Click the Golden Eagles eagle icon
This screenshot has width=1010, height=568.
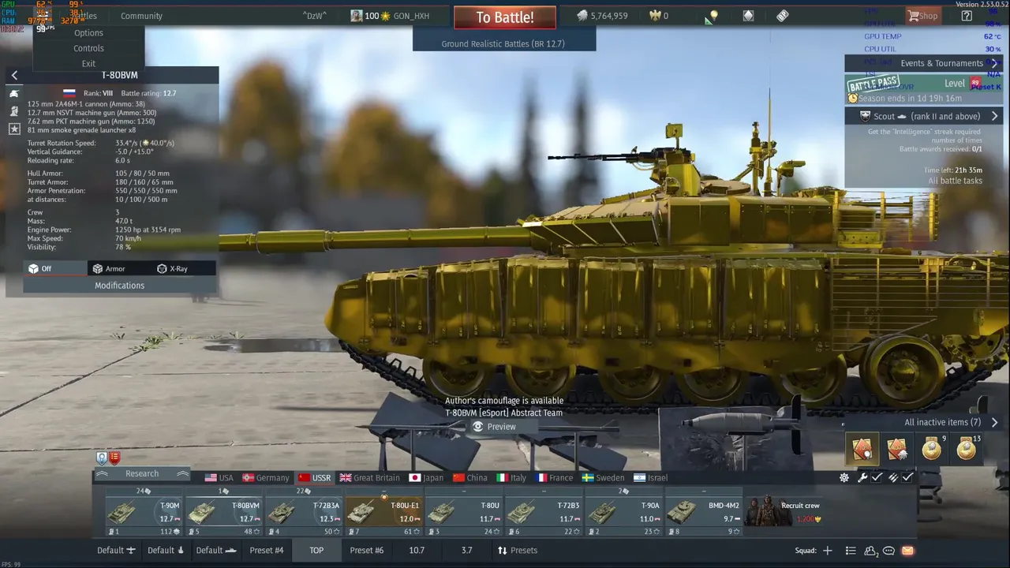coord(654,16)
